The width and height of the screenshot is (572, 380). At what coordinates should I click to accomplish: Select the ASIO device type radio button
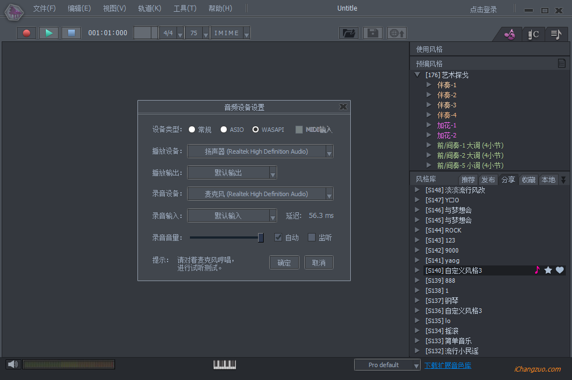point(224,130)
